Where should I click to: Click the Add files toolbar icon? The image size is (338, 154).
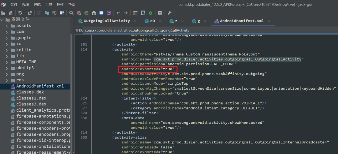[x=11, y=13]
